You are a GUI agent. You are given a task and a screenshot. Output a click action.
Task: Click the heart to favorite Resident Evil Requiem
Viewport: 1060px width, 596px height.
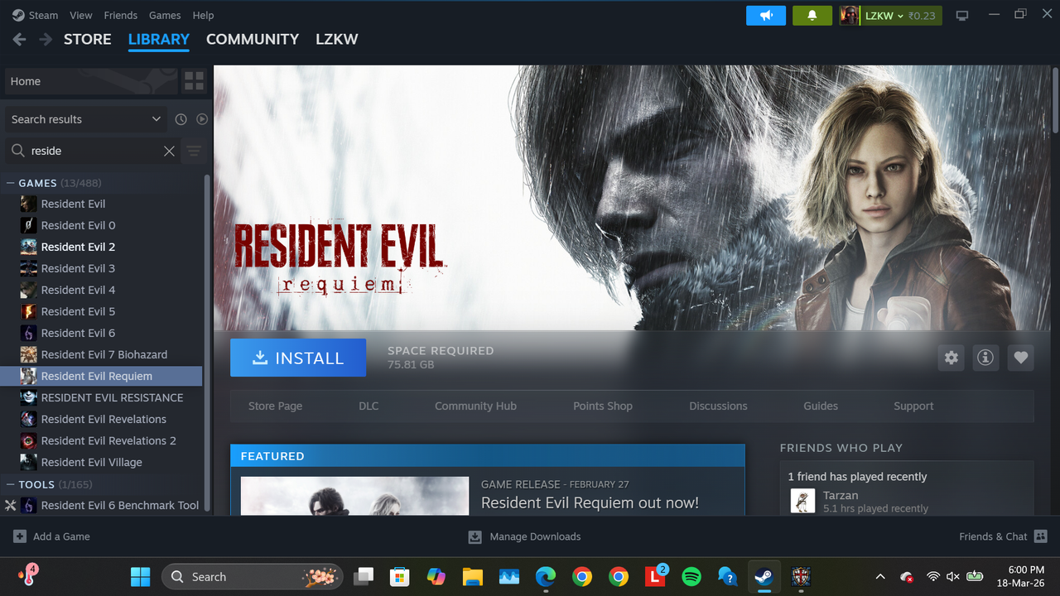(1020, 357)
